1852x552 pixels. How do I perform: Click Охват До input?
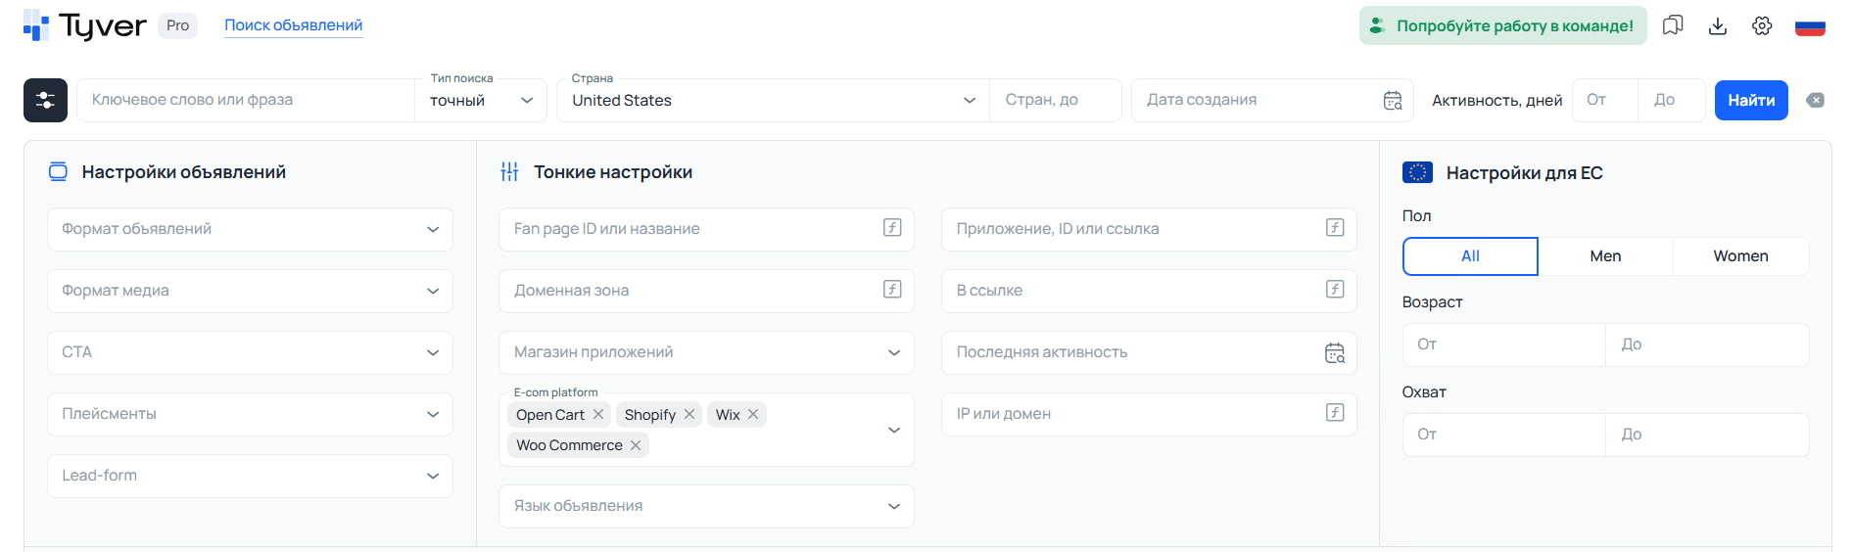point(1707,435)
